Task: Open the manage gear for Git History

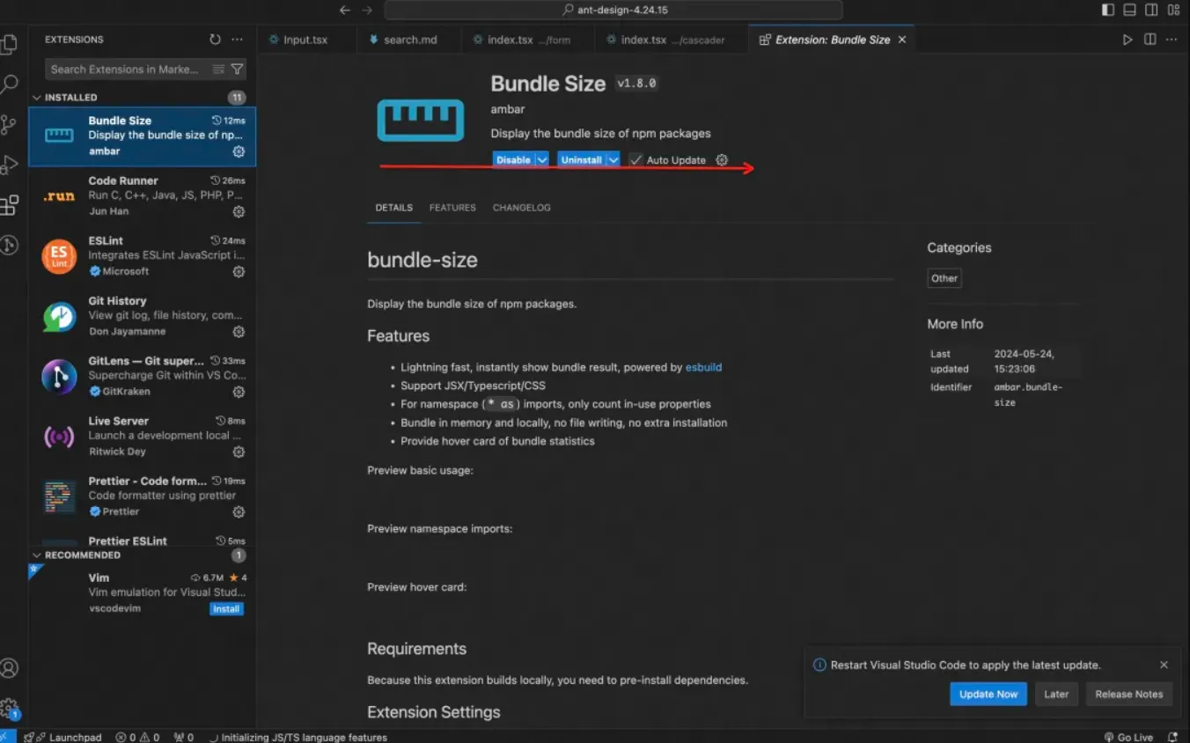Action: tap(239, 332)
